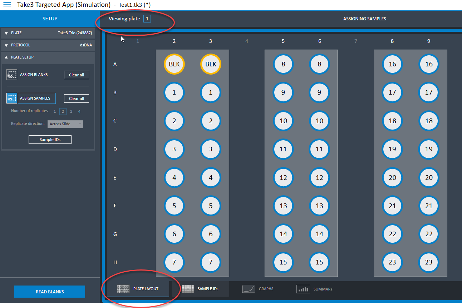The width and height of the screenshot is (462, 308).
Task: Click the Graphs curve icon
Action: click(x=248, y=289)
